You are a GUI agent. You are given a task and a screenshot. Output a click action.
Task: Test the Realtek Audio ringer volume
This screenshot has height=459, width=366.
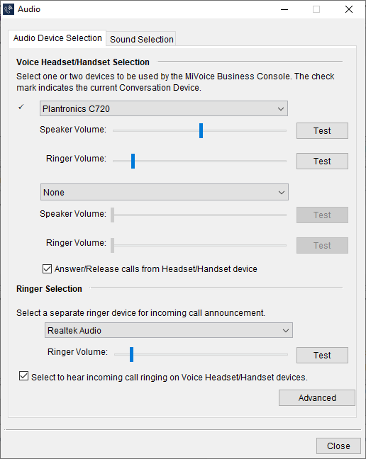pos(322,355)
